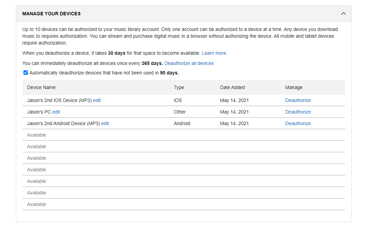This screenshot has height=225, width=366.
Task: Edit name of Jason's 2nd iOS Device
Action: coord(97,100)
